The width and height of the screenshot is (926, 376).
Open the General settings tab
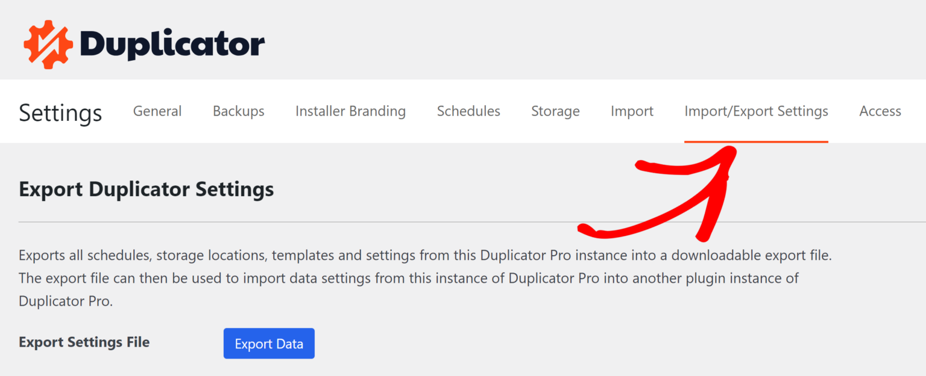click(x=157, y=111)
